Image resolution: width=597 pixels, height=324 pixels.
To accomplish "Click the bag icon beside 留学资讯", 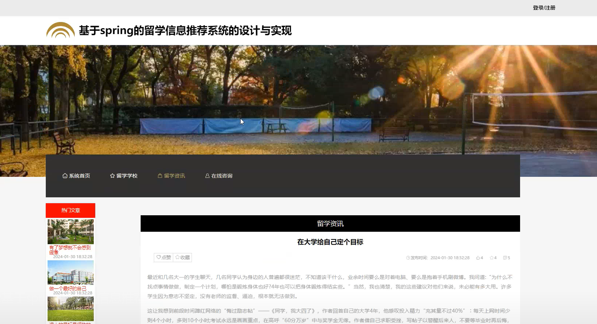I will tap(160, 176).
